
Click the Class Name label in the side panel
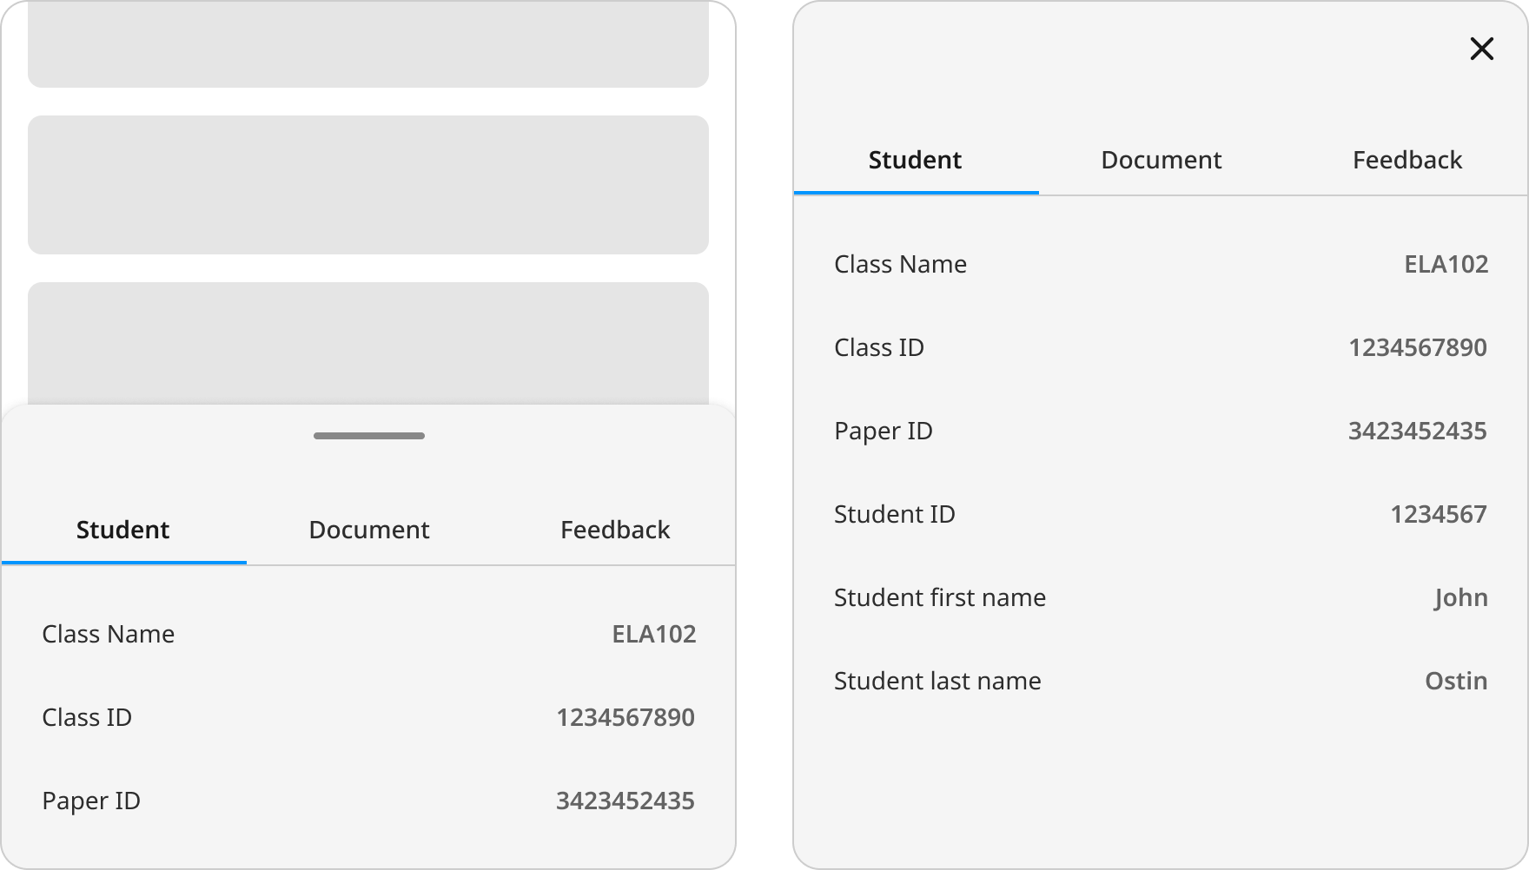pyautogui.click(x=901, y=264)
